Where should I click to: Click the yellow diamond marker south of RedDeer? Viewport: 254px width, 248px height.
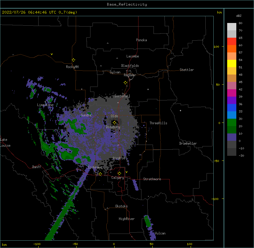tap(126, 83)
